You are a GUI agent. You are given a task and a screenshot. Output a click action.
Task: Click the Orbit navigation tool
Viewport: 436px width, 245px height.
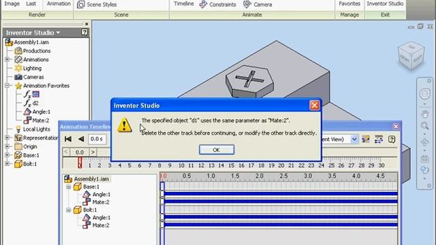[x=424, y=142]
